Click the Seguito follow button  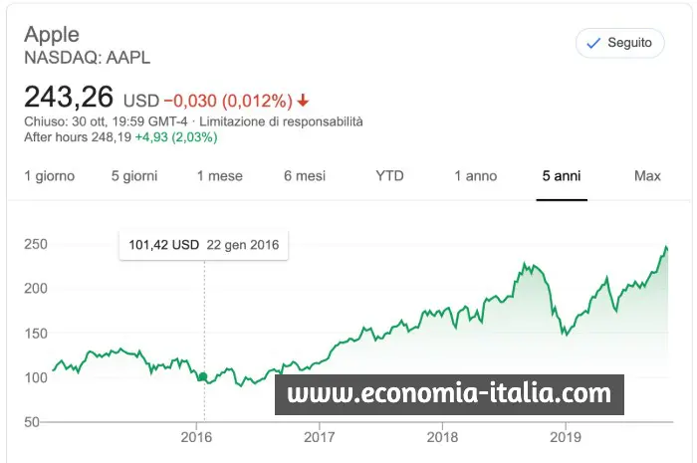point(619,43)
